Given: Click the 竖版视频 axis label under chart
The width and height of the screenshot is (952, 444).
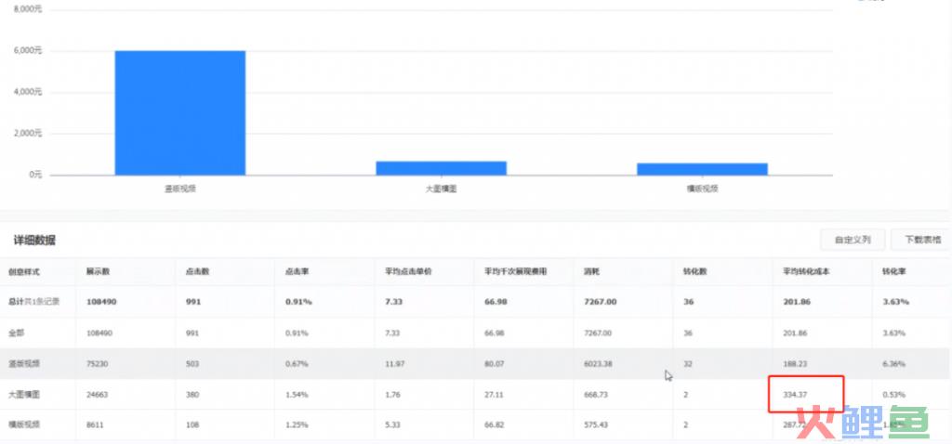Looking at the screenshot, I should tap(180, 189).
